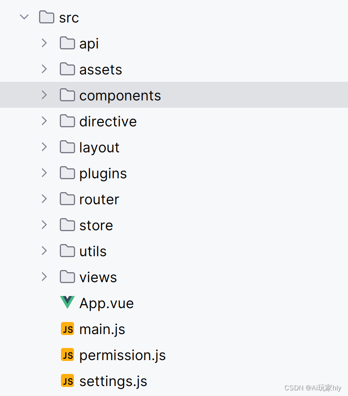Image resolution: width=348 pixels, height=396 pixels.
Task: Click the router folder icon
Action: 67,199
